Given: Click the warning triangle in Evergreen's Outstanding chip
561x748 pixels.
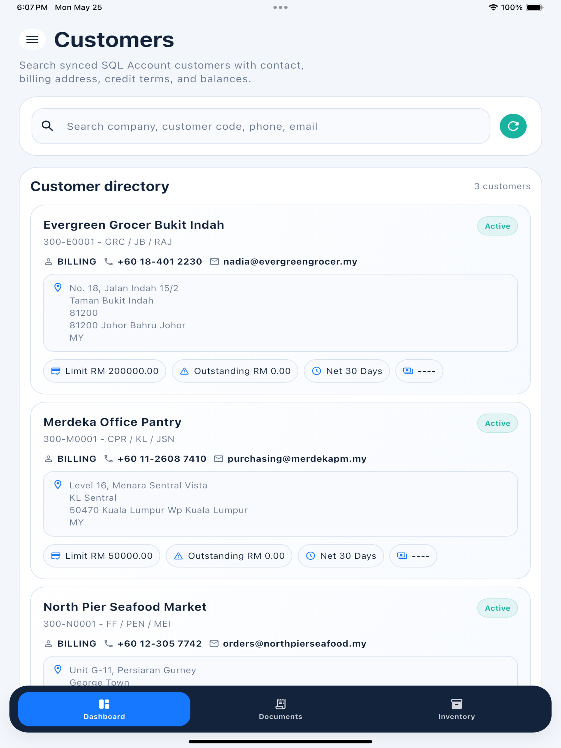Looking at the screenshot, I should (x=184, y=371).
